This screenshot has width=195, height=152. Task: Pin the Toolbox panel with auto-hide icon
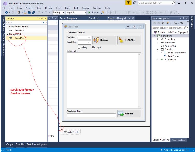pyautogui.click(x=43, y=18)
